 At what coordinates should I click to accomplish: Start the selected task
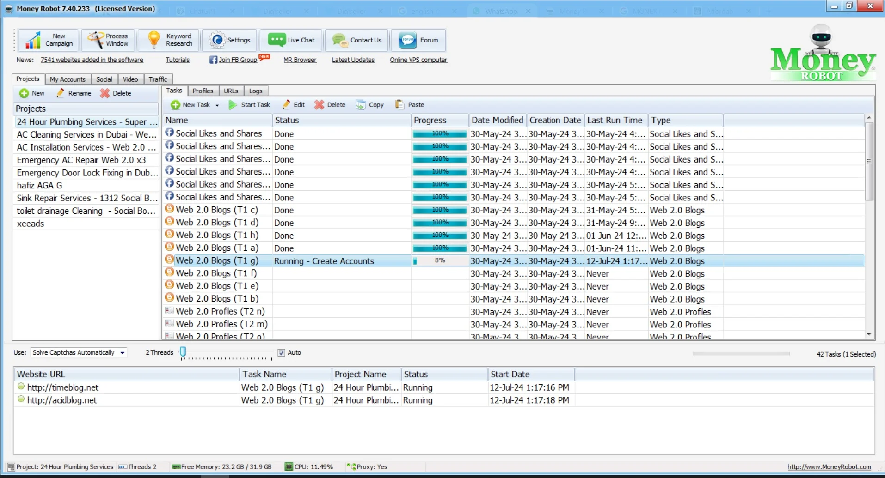pos(250,105)
